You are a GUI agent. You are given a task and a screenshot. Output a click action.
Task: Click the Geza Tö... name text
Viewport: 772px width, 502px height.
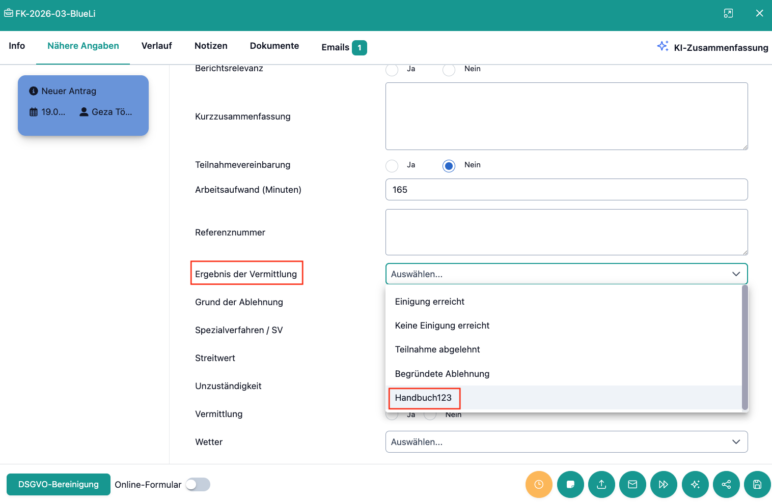[x=112, y=112]
